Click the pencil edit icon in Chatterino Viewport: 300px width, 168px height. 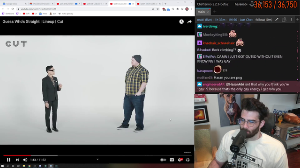point(277,20)
